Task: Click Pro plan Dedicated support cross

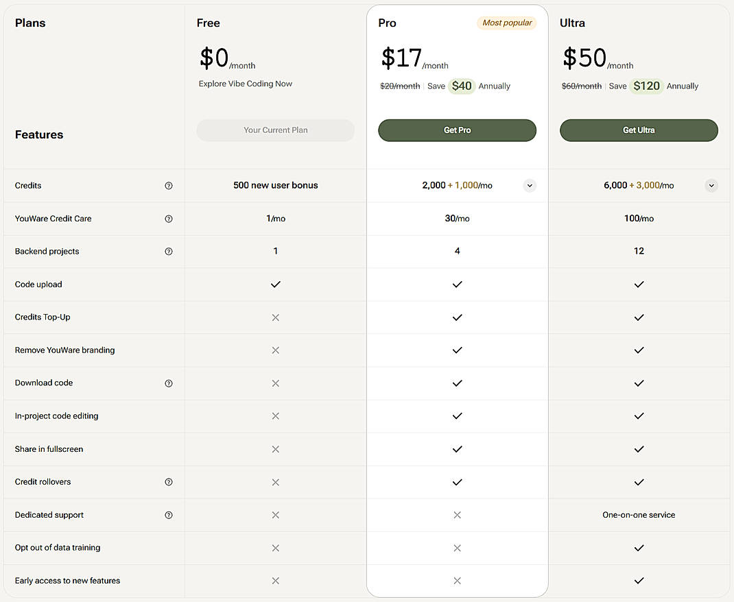Action: point(458,515)
